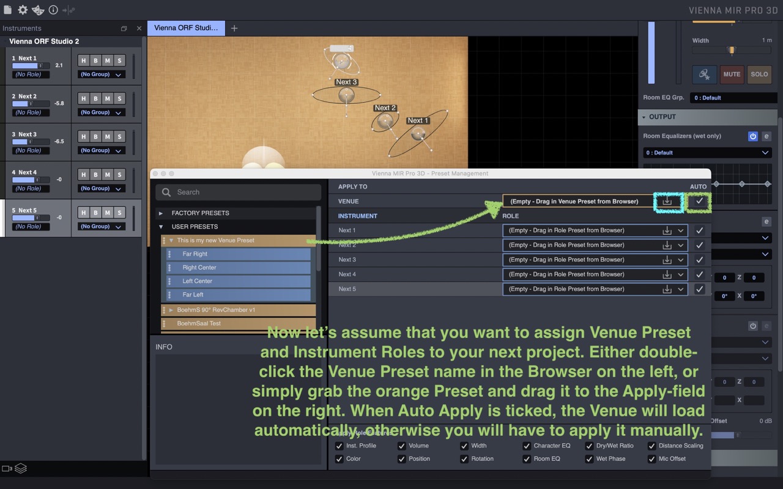Image resolution: width=783 pixels, height=489 pixels.
Task: Click the B button for Next 1
Action: [95, 61]
